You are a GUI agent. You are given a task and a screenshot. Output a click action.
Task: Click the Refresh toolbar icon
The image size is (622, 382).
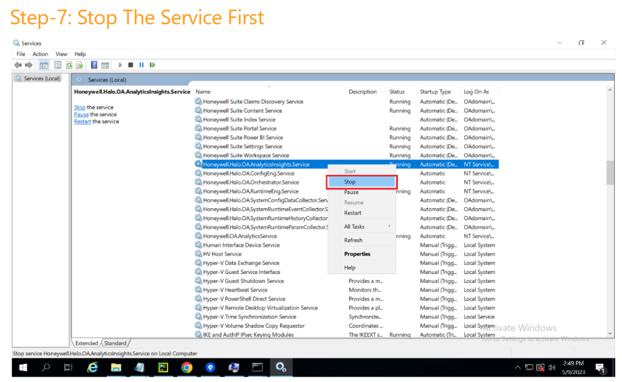pos(69,65)
